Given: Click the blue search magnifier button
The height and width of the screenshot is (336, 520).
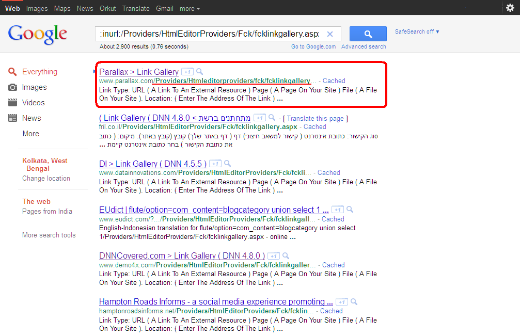Looking at the screenshot, I should [x=368, y=34].
